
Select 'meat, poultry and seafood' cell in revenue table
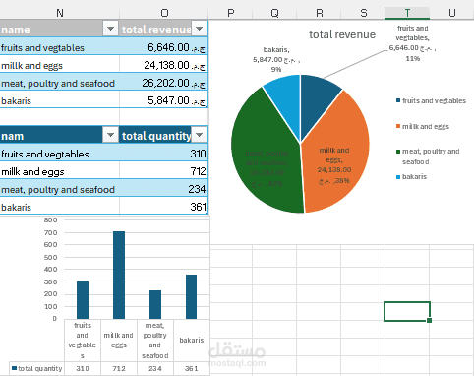tap(60, 83)
